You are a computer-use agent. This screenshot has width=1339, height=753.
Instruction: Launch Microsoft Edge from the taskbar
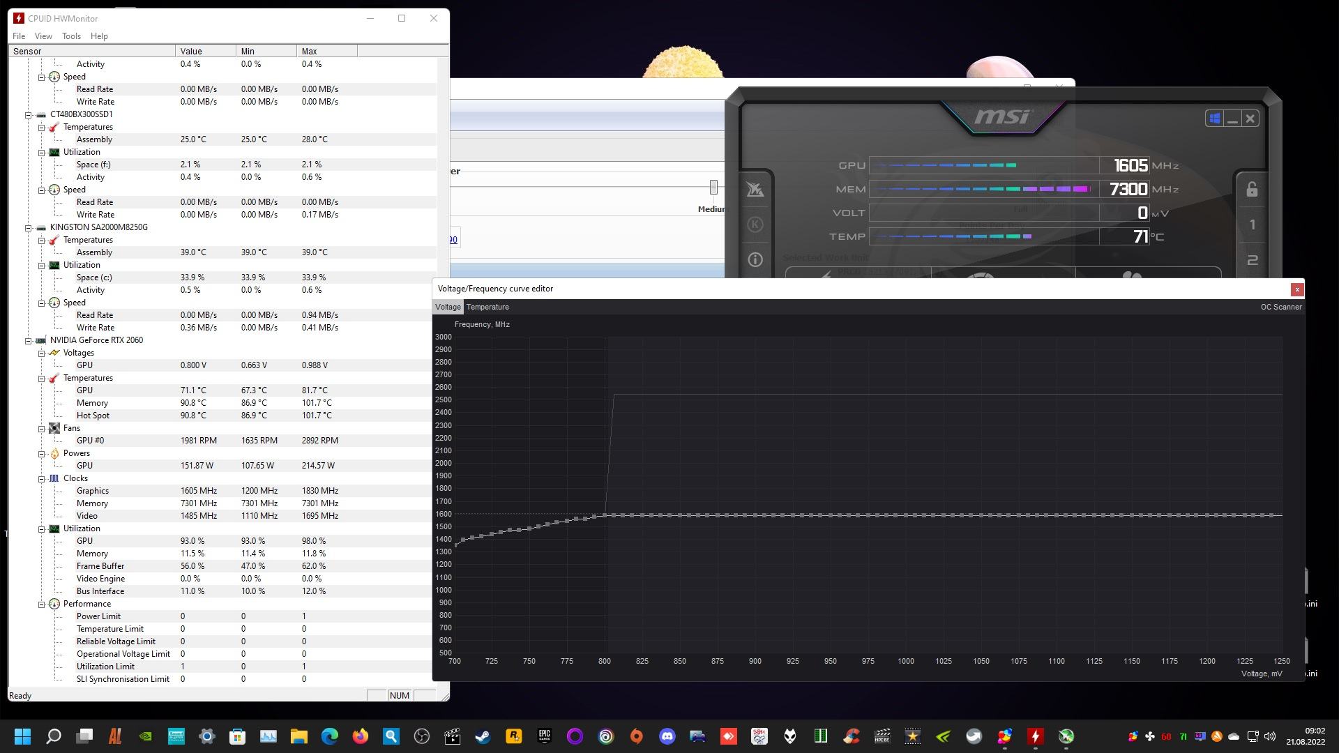330,736
